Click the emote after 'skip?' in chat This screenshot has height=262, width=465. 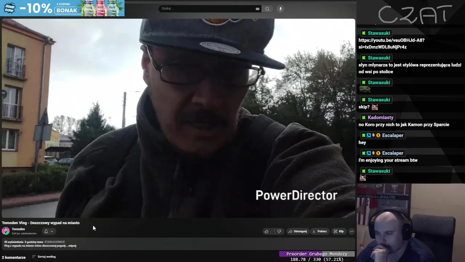[x=375, y=107]
